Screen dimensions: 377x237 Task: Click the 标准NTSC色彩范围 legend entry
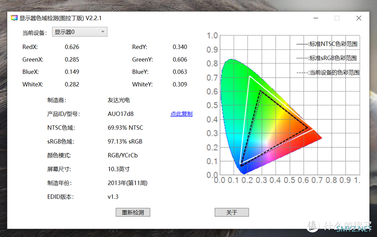[327, 44]
